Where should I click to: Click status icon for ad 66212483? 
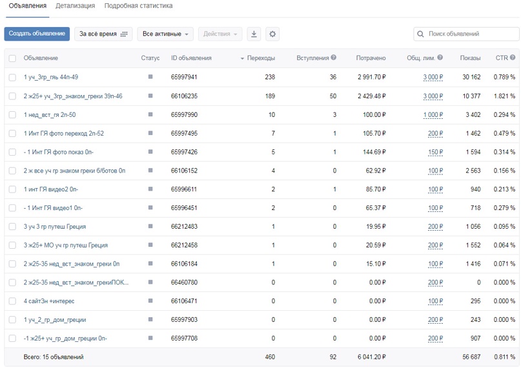coord(150,226)
